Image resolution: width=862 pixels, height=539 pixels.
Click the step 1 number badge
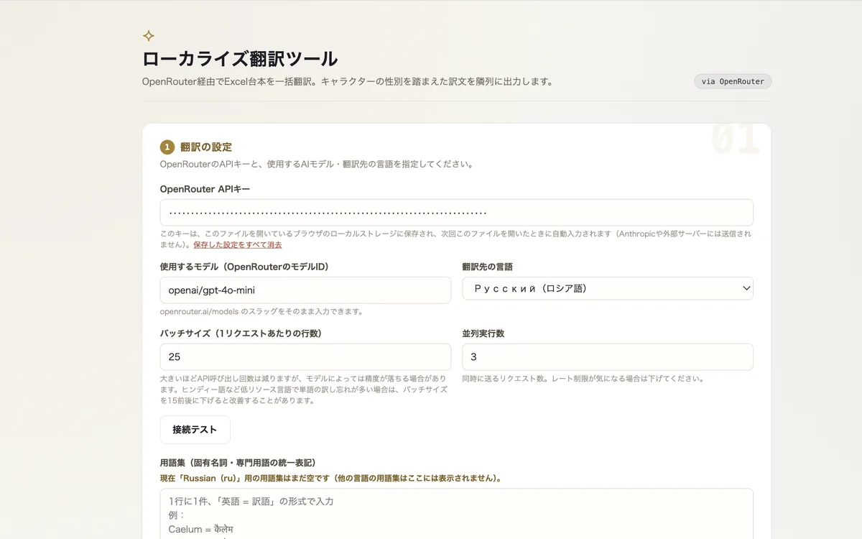point(167,147)
